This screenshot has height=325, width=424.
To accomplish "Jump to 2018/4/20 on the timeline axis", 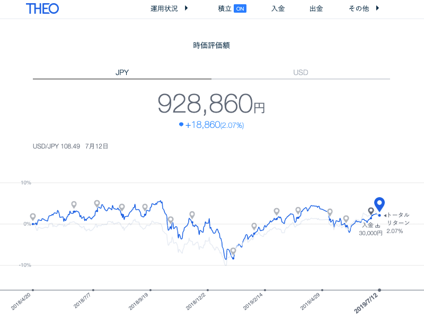I will coord(33,290).
